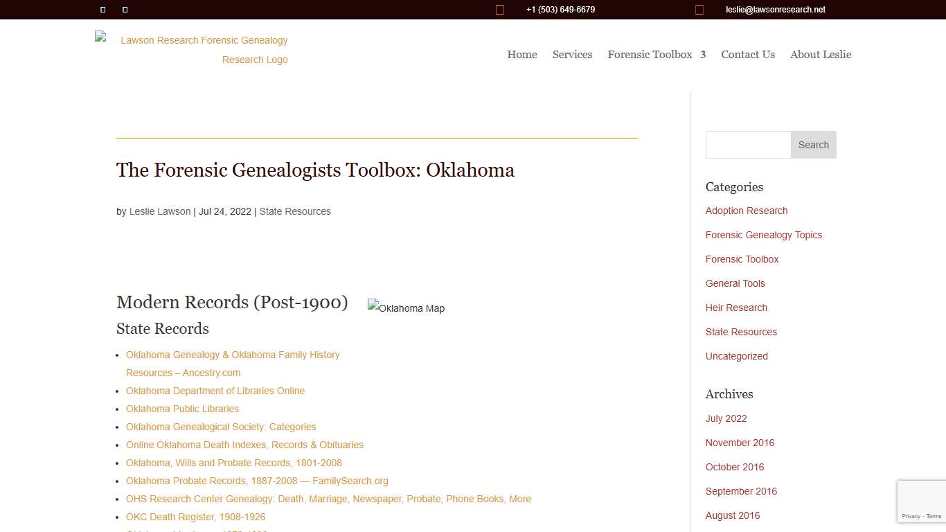
Task: Open the Home menu item
Action: click(521, 55)
